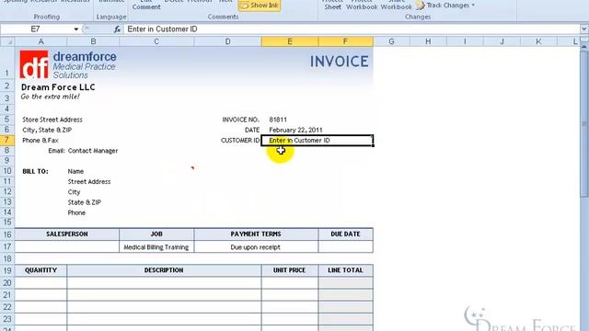The height and width of the screenshot is (331, 589).
Task: Select the DESCRIPTION header cell
Action: 164,270
